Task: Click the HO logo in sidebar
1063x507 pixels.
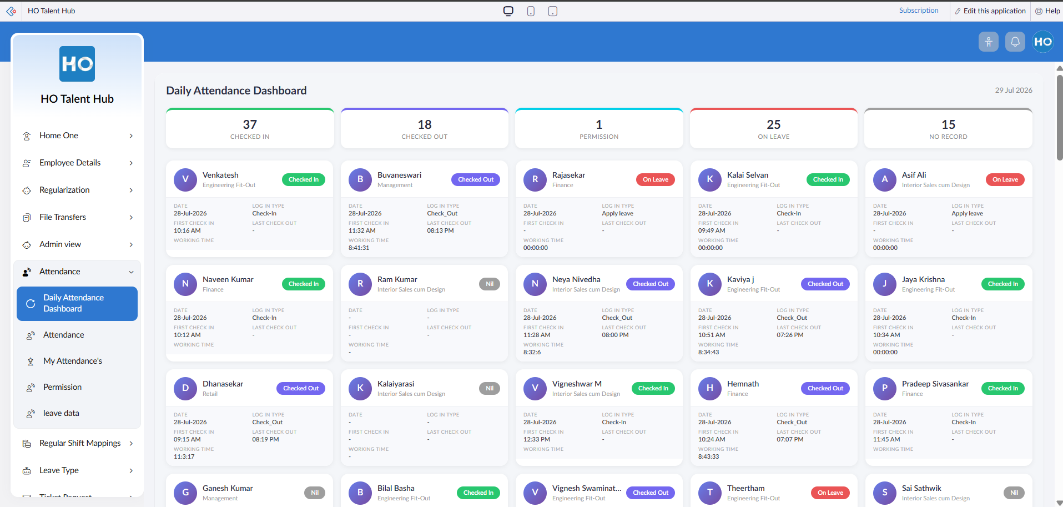Action: [x=77, y=64]
